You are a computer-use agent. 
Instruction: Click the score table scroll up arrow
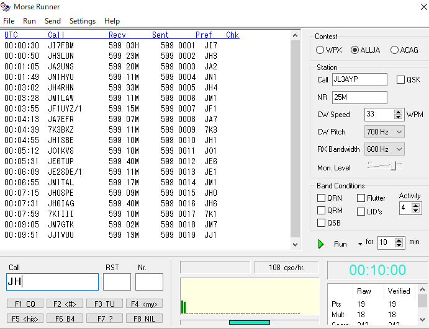point(422,289)
